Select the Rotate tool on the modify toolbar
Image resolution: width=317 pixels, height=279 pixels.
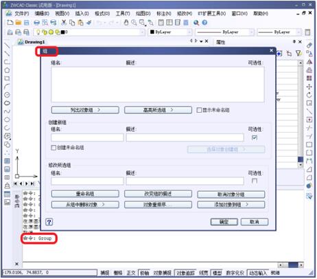tap(309, 95)
